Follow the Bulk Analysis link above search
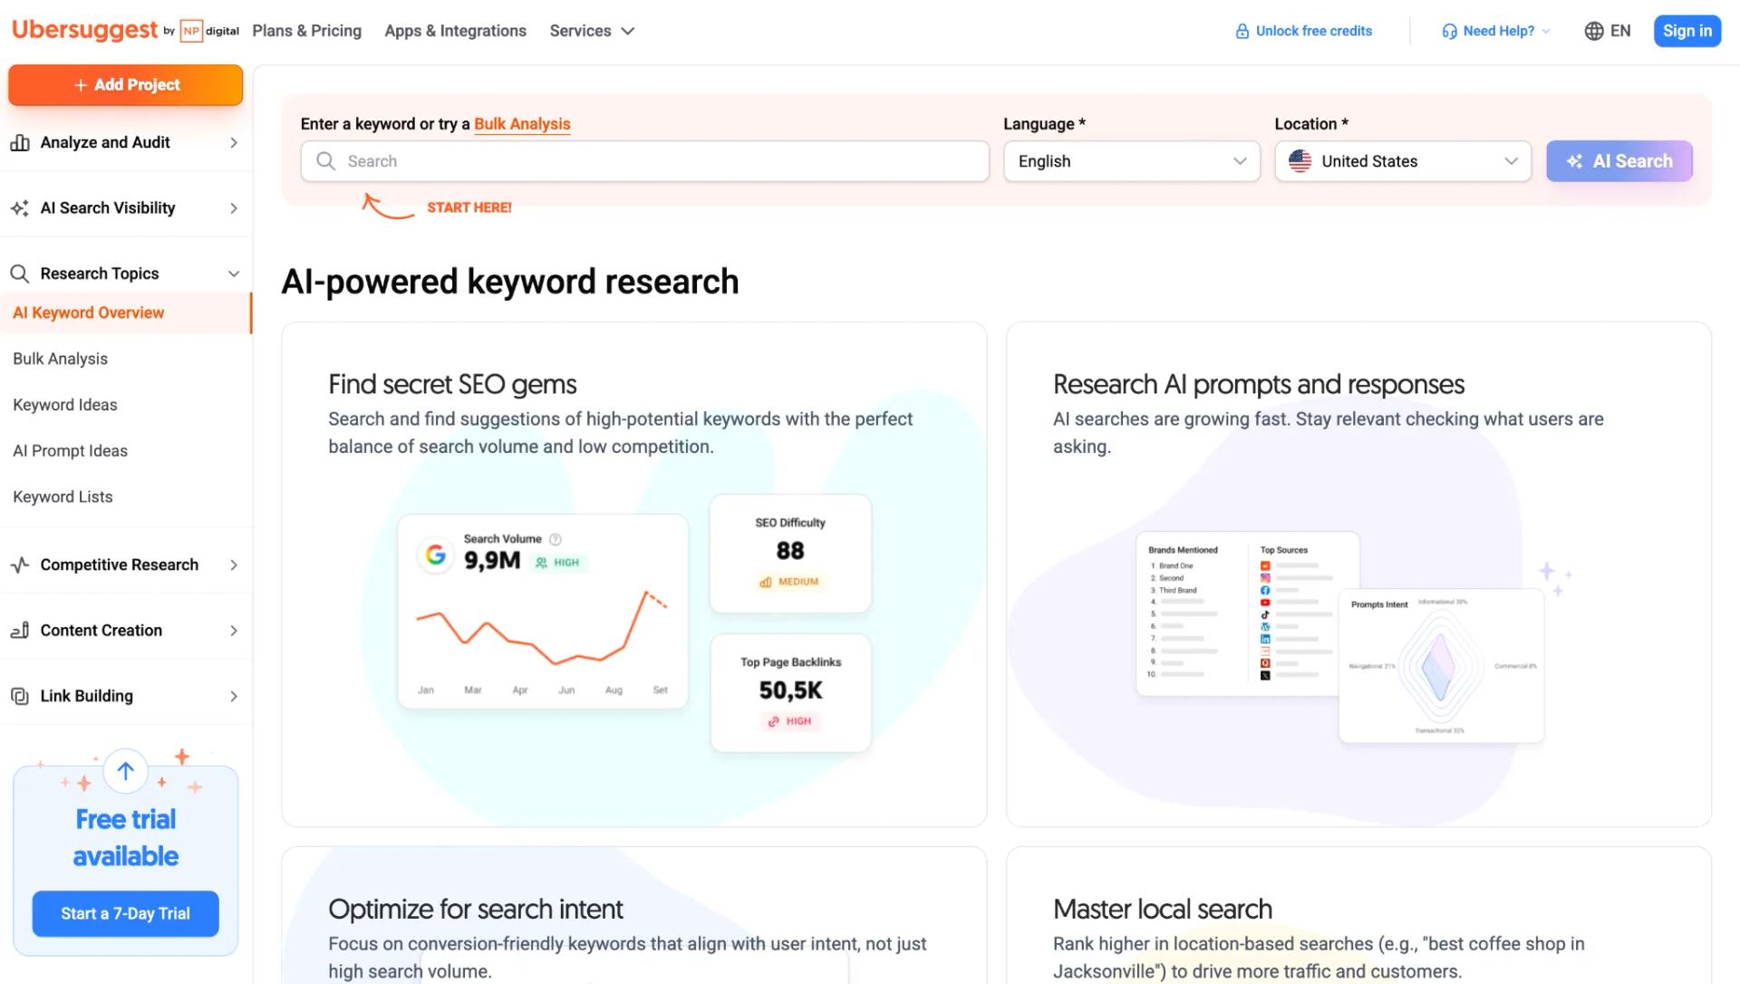Image resolution: width=1740 pixels, height=984 pixels. click(x=522, y=124)
